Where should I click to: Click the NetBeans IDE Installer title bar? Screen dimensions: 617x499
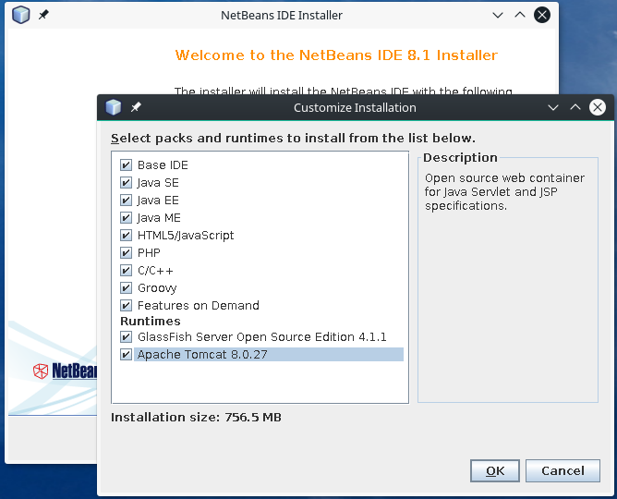click(282, 16)
